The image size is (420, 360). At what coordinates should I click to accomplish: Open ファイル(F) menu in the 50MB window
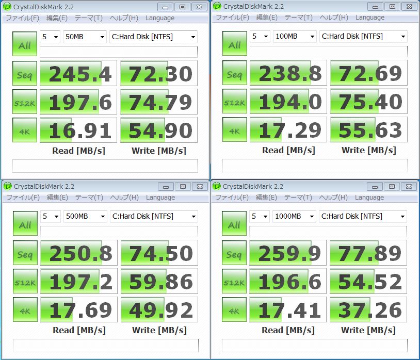23,18
